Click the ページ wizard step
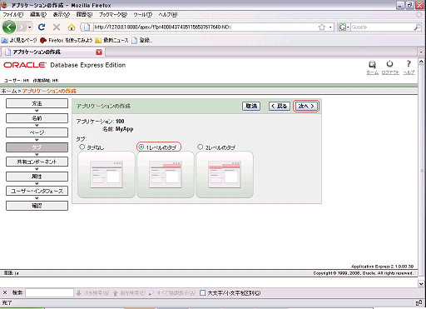The image size is (426, 309). click(37, 132)
